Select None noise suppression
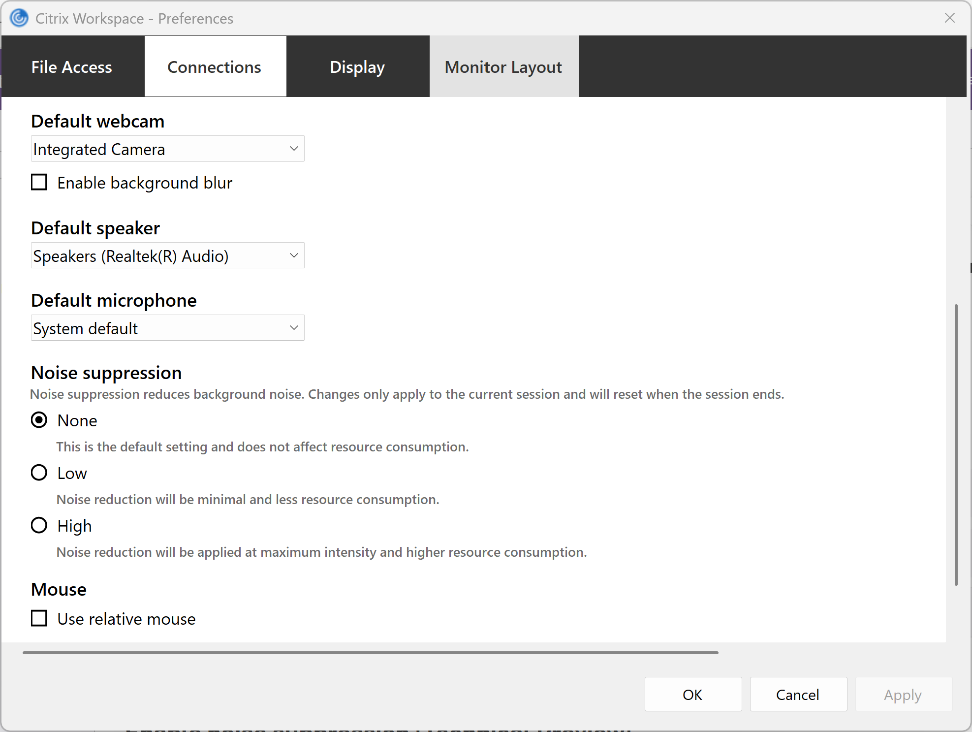 [x=39, y=420]
